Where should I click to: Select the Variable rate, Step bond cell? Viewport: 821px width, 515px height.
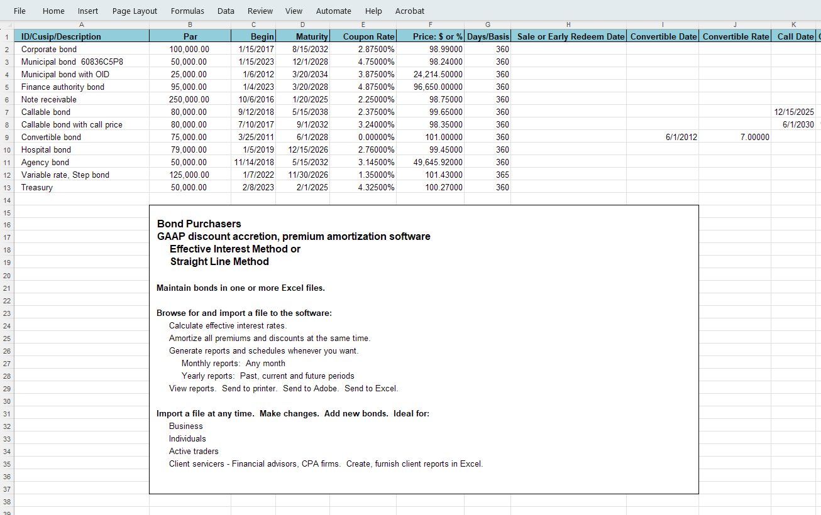(x=82, y=175)
